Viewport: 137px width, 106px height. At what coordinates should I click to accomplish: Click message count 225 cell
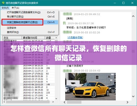(48, 93)
